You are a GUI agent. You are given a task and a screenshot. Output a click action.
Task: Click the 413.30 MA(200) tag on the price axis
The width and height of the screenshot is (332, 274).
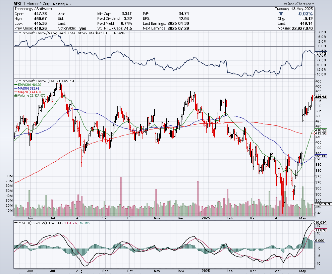tap(321, 133)
